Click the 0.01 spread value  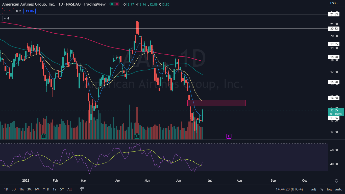tap(19, 11)
